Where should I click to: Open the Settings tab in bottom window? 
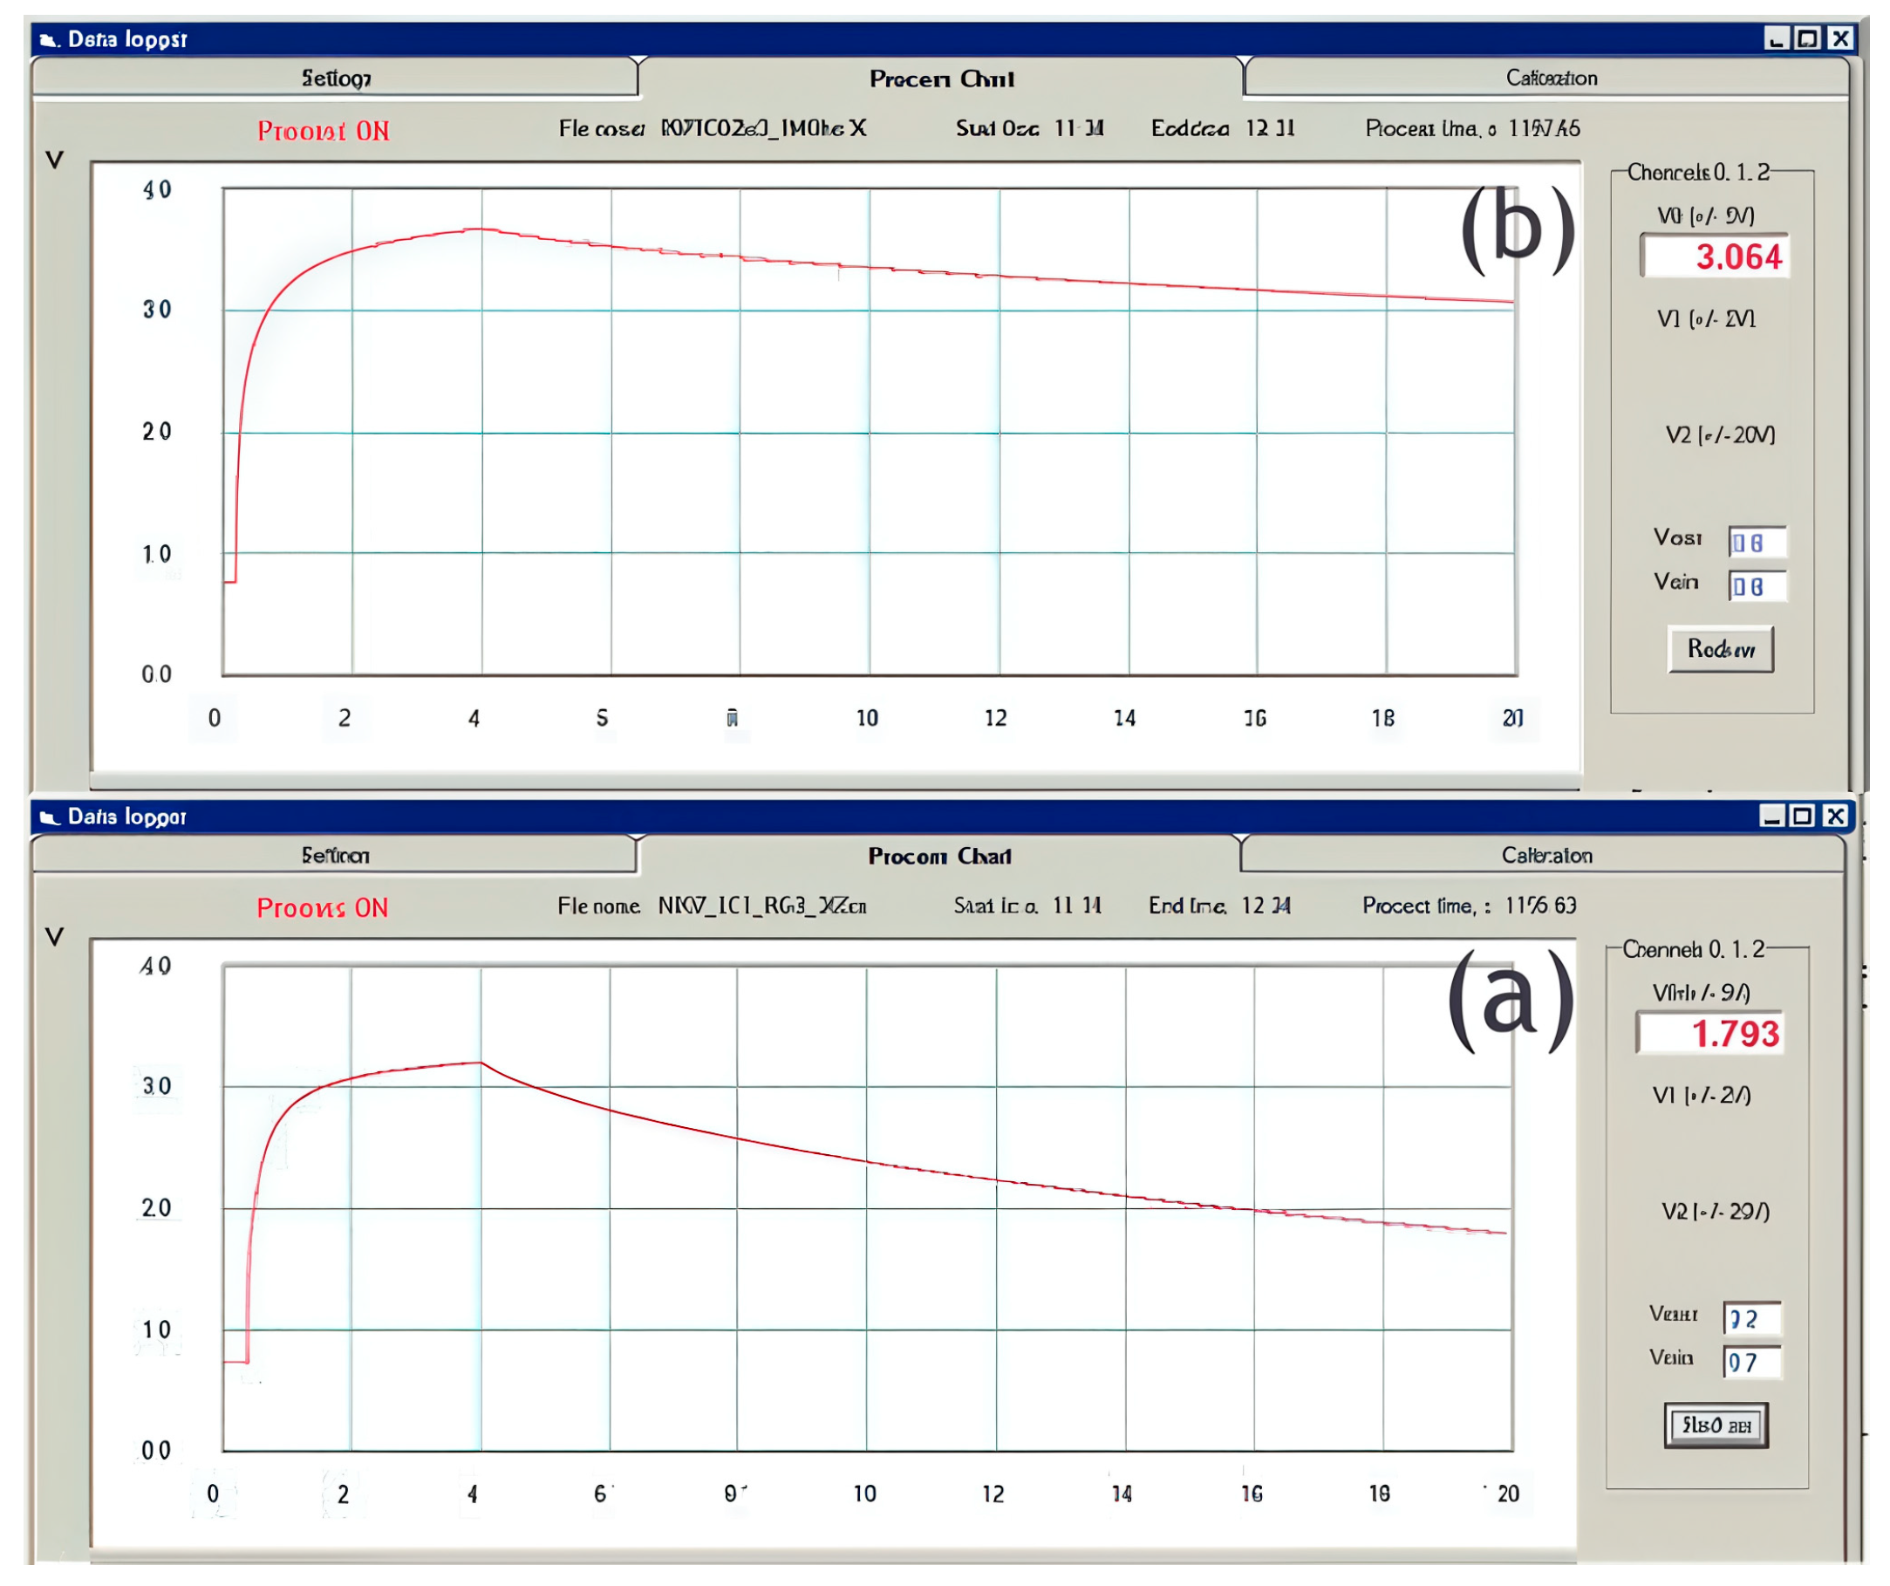click(335, 855)
